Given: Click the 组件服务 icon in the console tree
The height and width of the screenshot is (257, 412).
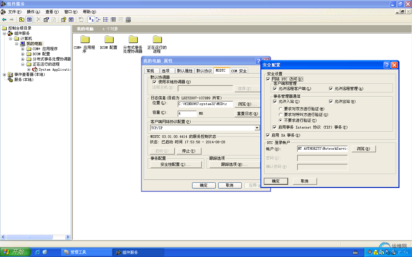Looking at the screenshot, I should (x=11, y=33).
